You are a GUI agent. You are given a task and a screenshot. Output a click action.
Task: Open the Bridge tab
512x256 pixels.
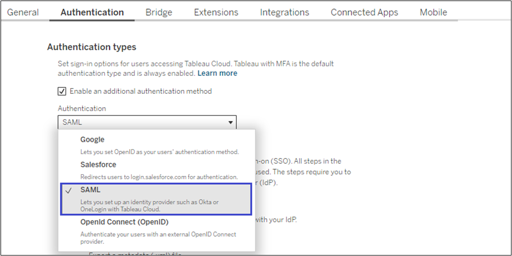pos(159,12)
